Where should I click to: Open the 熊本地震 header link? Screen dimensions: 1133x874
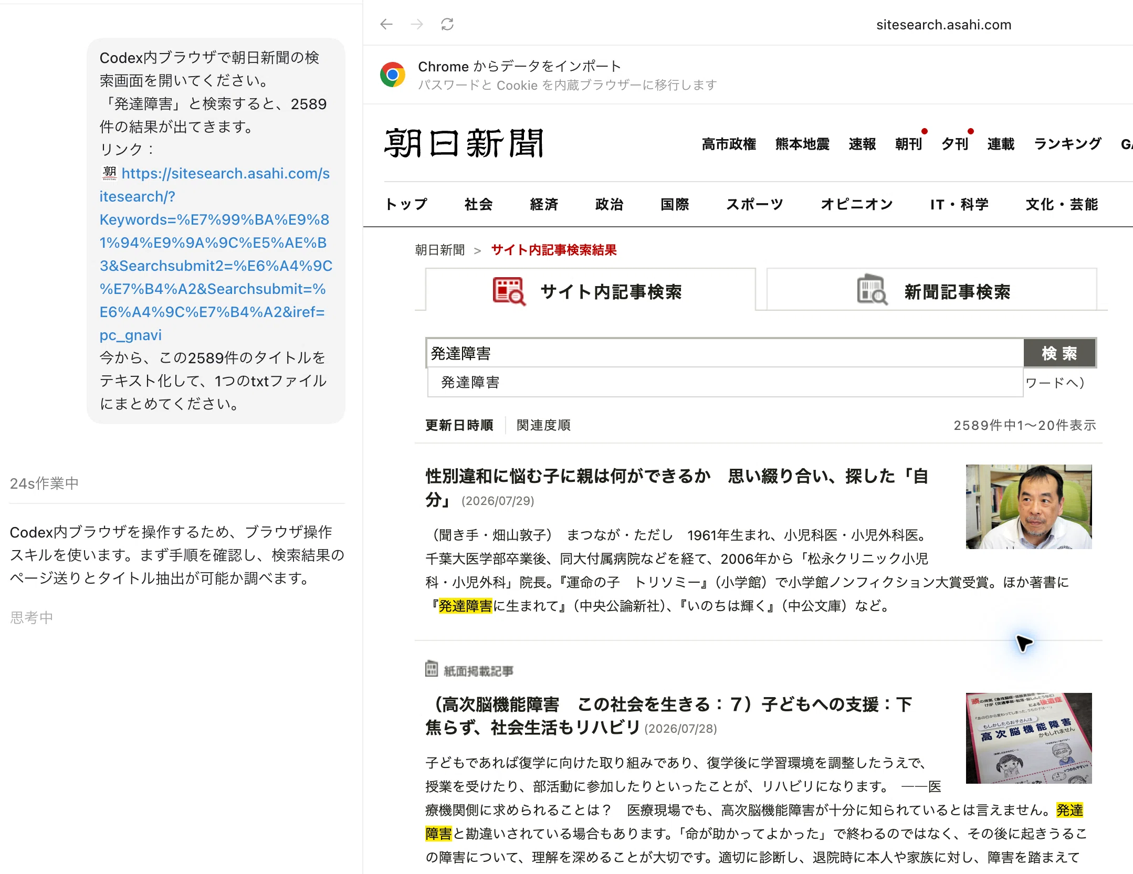click(x=802, y=144)
